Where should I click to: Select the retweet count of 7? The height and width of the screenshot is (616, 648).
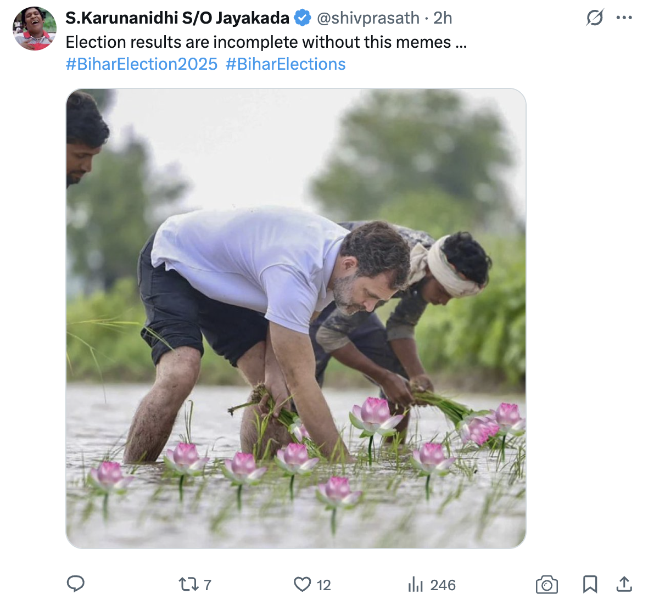[x=207, y=585]
